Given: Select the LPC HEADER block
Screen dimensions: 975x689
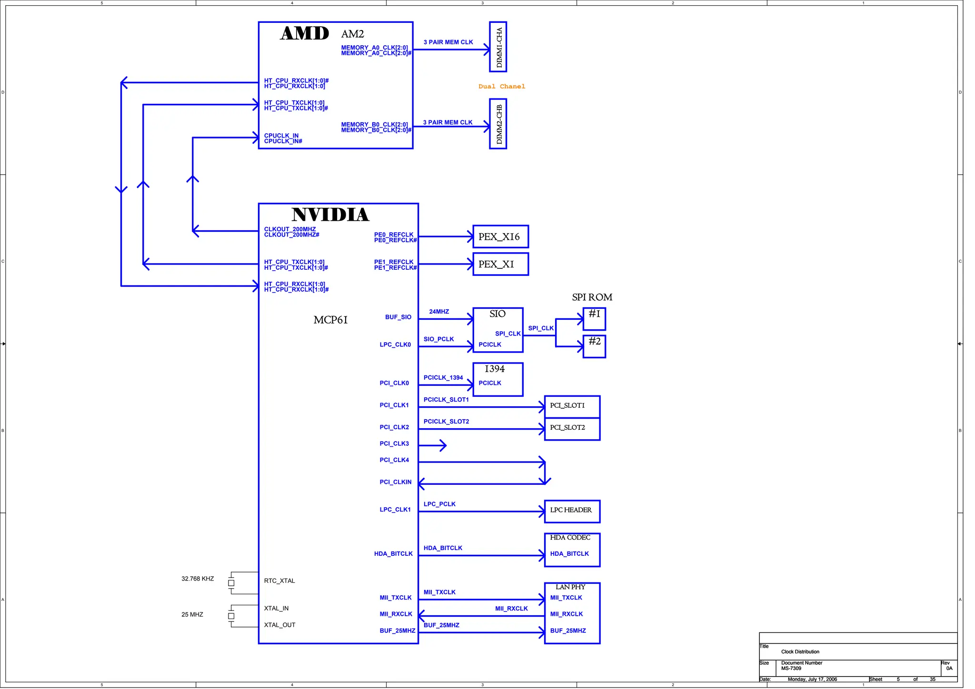Looking at the screenshot, I should pos(572,512).
